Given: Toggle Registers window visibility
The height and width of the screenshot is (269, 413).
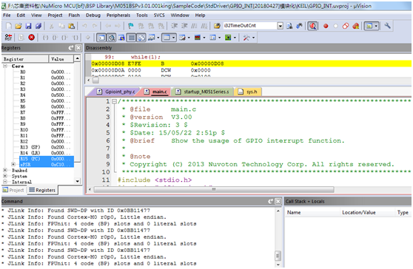Looking at the screenshot, I should 131,38.
